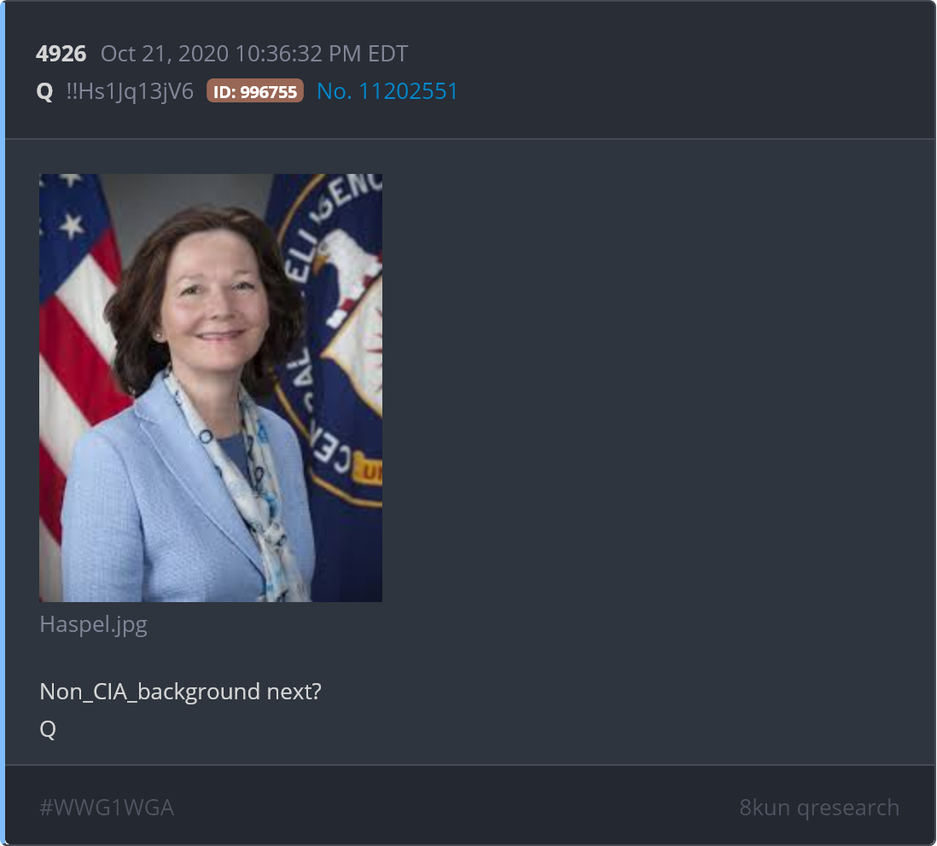Screen dimensions: 937x846
Task: Click the EDT timezone label
Action: pyautogui.click(x=387, y=54)
